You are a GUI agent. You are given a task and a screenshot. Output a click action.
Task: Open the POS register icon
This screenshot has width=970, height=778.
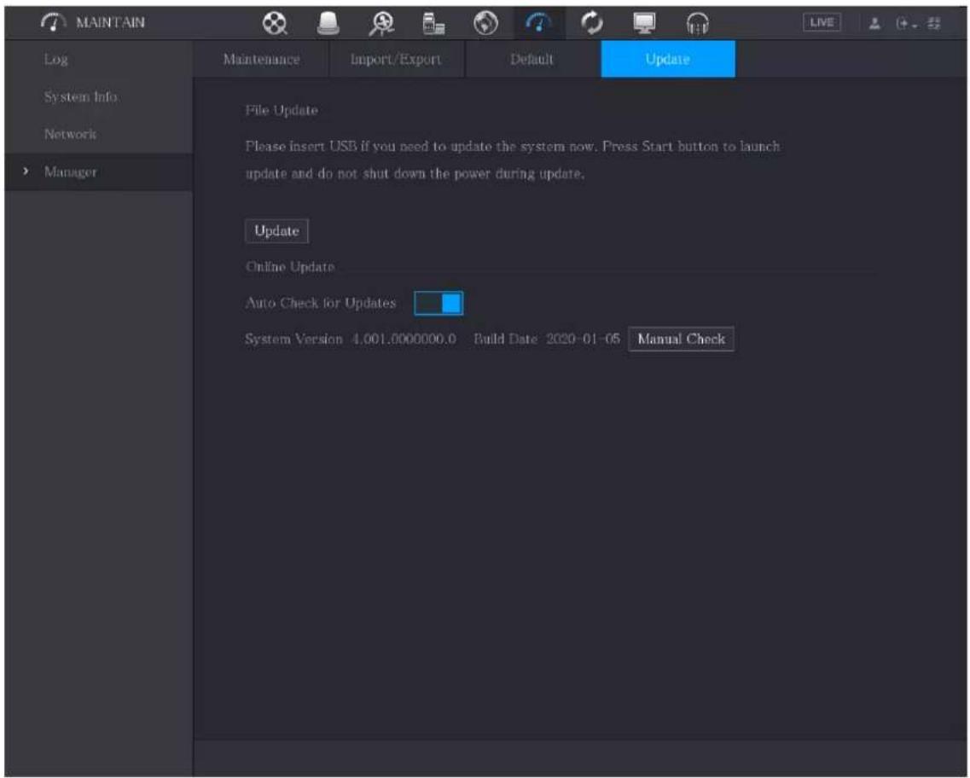(x=433, y=24)
